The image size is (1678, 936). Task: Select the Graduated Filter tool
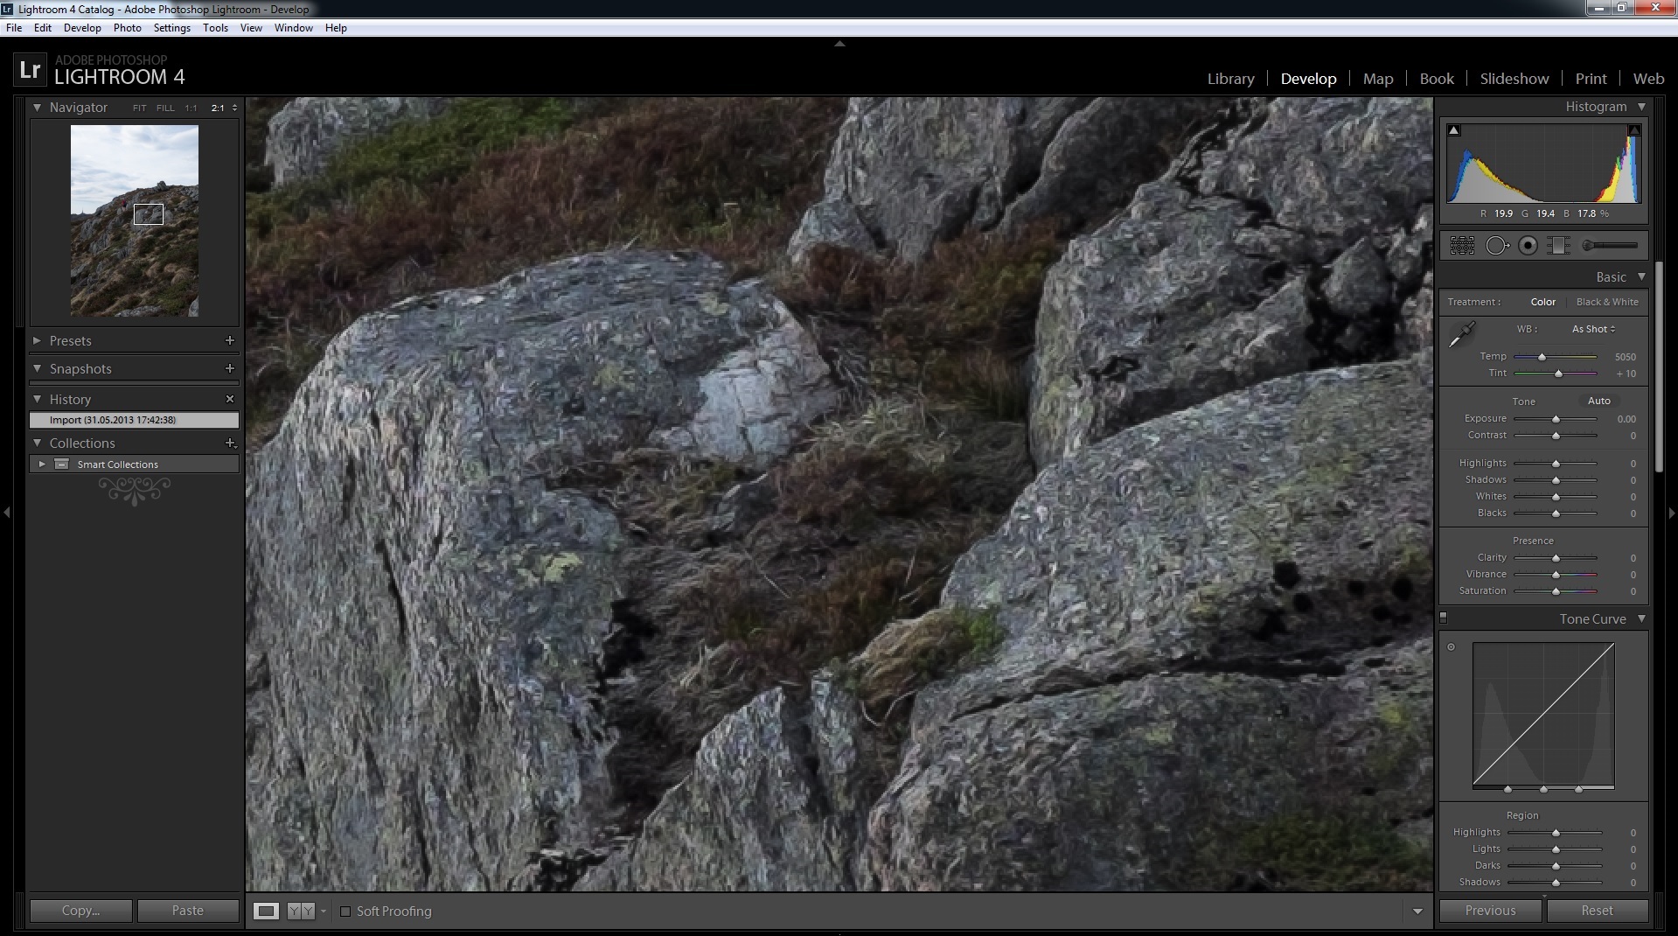pyautogui.click(x=1558, y=246)
